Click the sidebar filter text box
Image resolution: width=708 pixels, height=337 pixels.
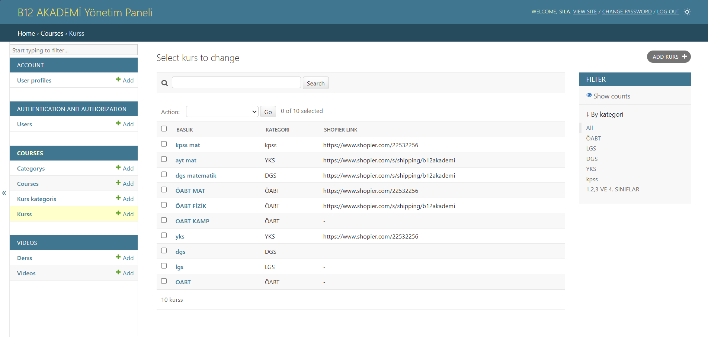(74, 50)
